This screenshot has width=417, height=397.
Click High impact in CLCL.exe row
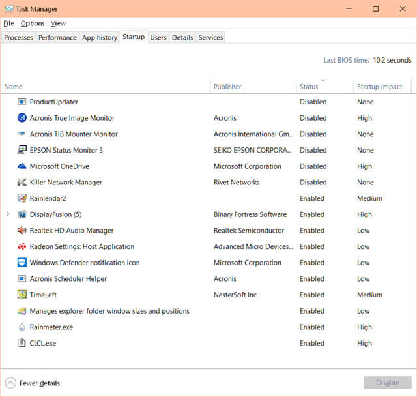(x=364, y=343)
